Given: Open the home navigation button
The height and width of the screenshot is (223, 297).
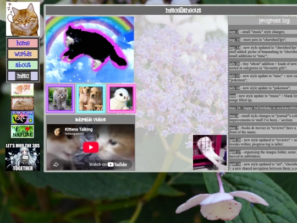Looking at the screenshot, I should point(23,43).
